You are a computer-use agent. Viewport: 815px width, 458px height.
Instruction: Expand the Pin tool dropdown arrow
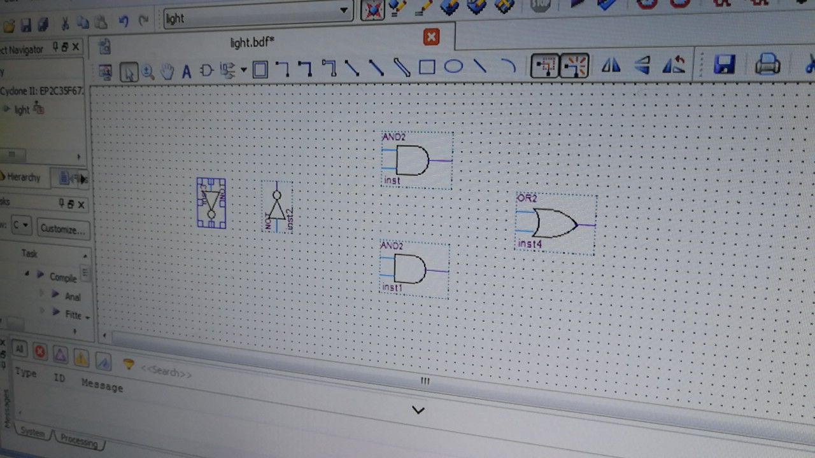point(243,70)
